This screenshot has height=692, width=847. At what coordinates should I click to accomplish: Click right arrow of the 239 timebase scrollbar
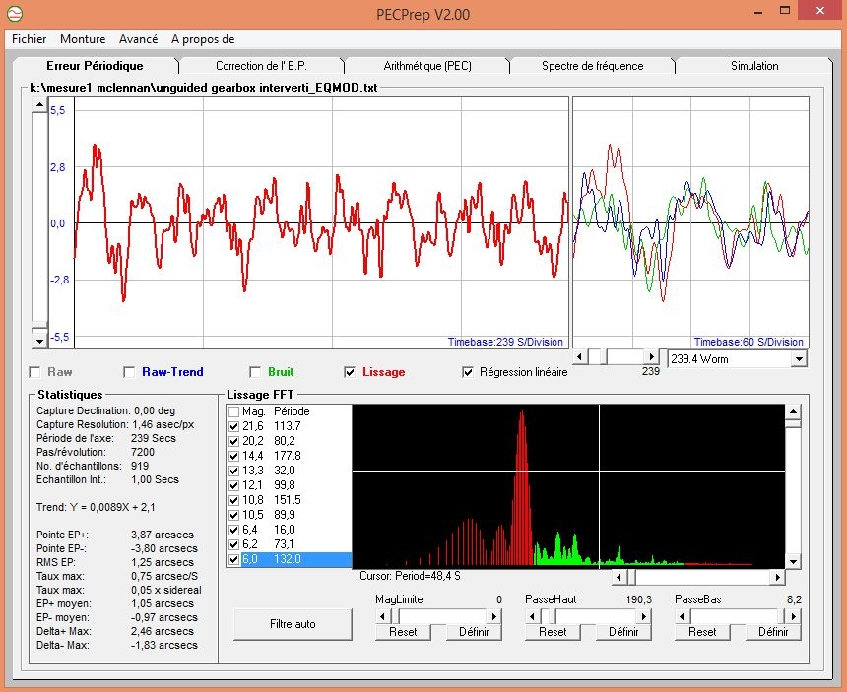coord(651,356)
